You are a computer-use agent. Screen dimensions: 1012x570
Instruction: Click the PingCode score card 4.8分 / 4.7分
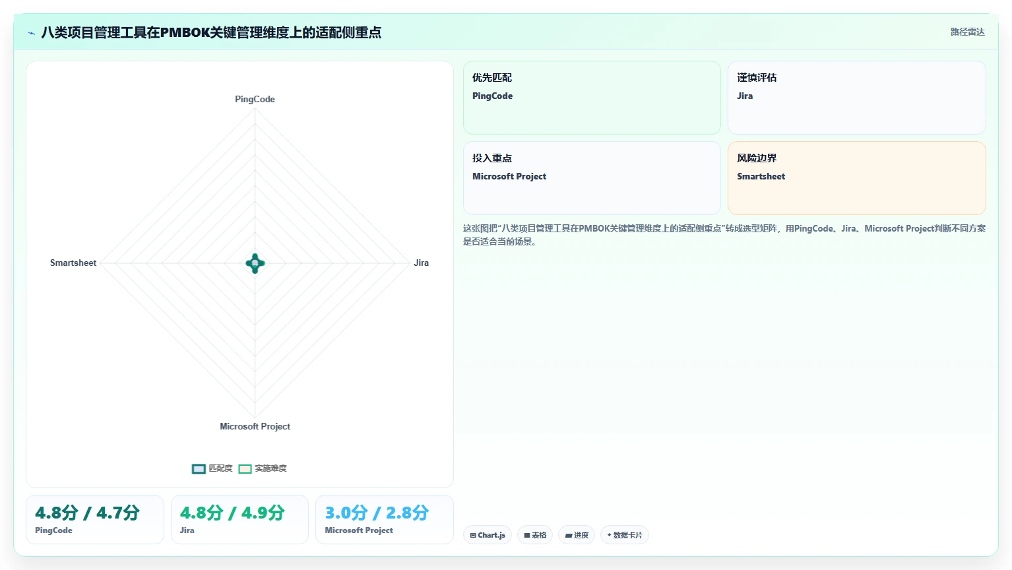point(95,520)
